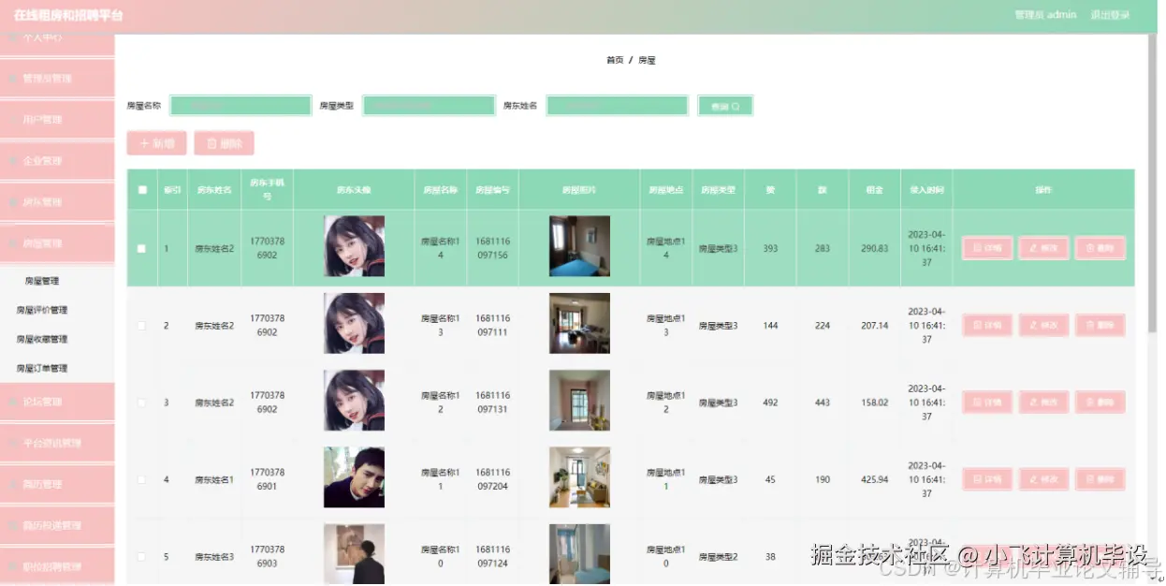Focus the 房屋类型 search field
The width and height of the screenshot is (1166, 586).
click(x=429, y=107)
